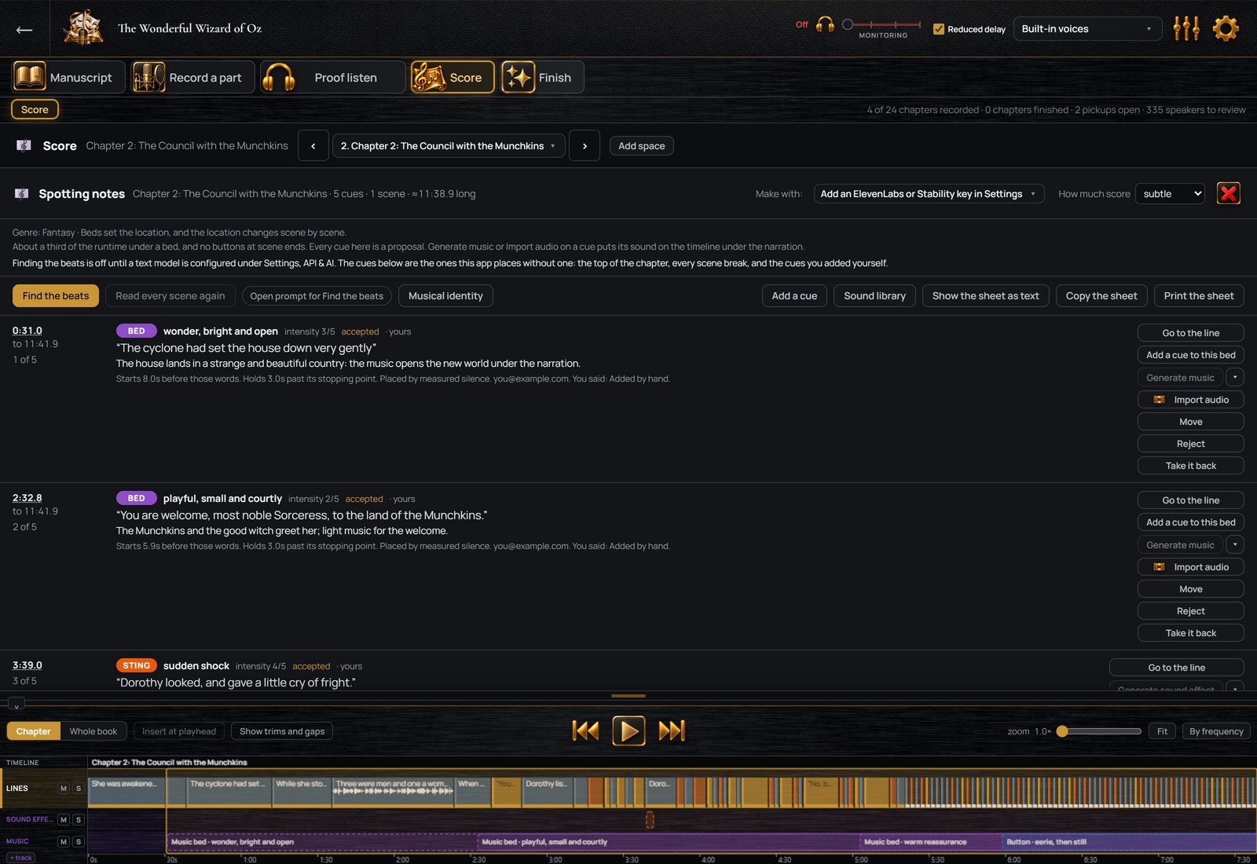This screenshot has width=1257, height=864.
Task: Click the headphones monitoring icon
Action: 825,24
